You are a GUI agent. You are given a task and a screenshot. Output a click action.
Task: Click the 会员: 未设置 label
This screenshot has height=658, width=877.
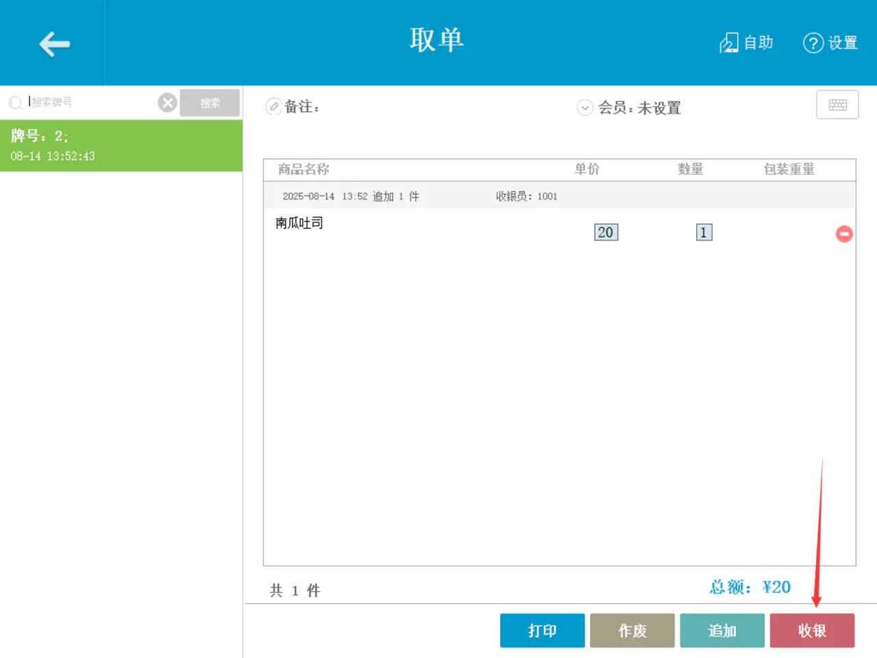coord(639,108)
